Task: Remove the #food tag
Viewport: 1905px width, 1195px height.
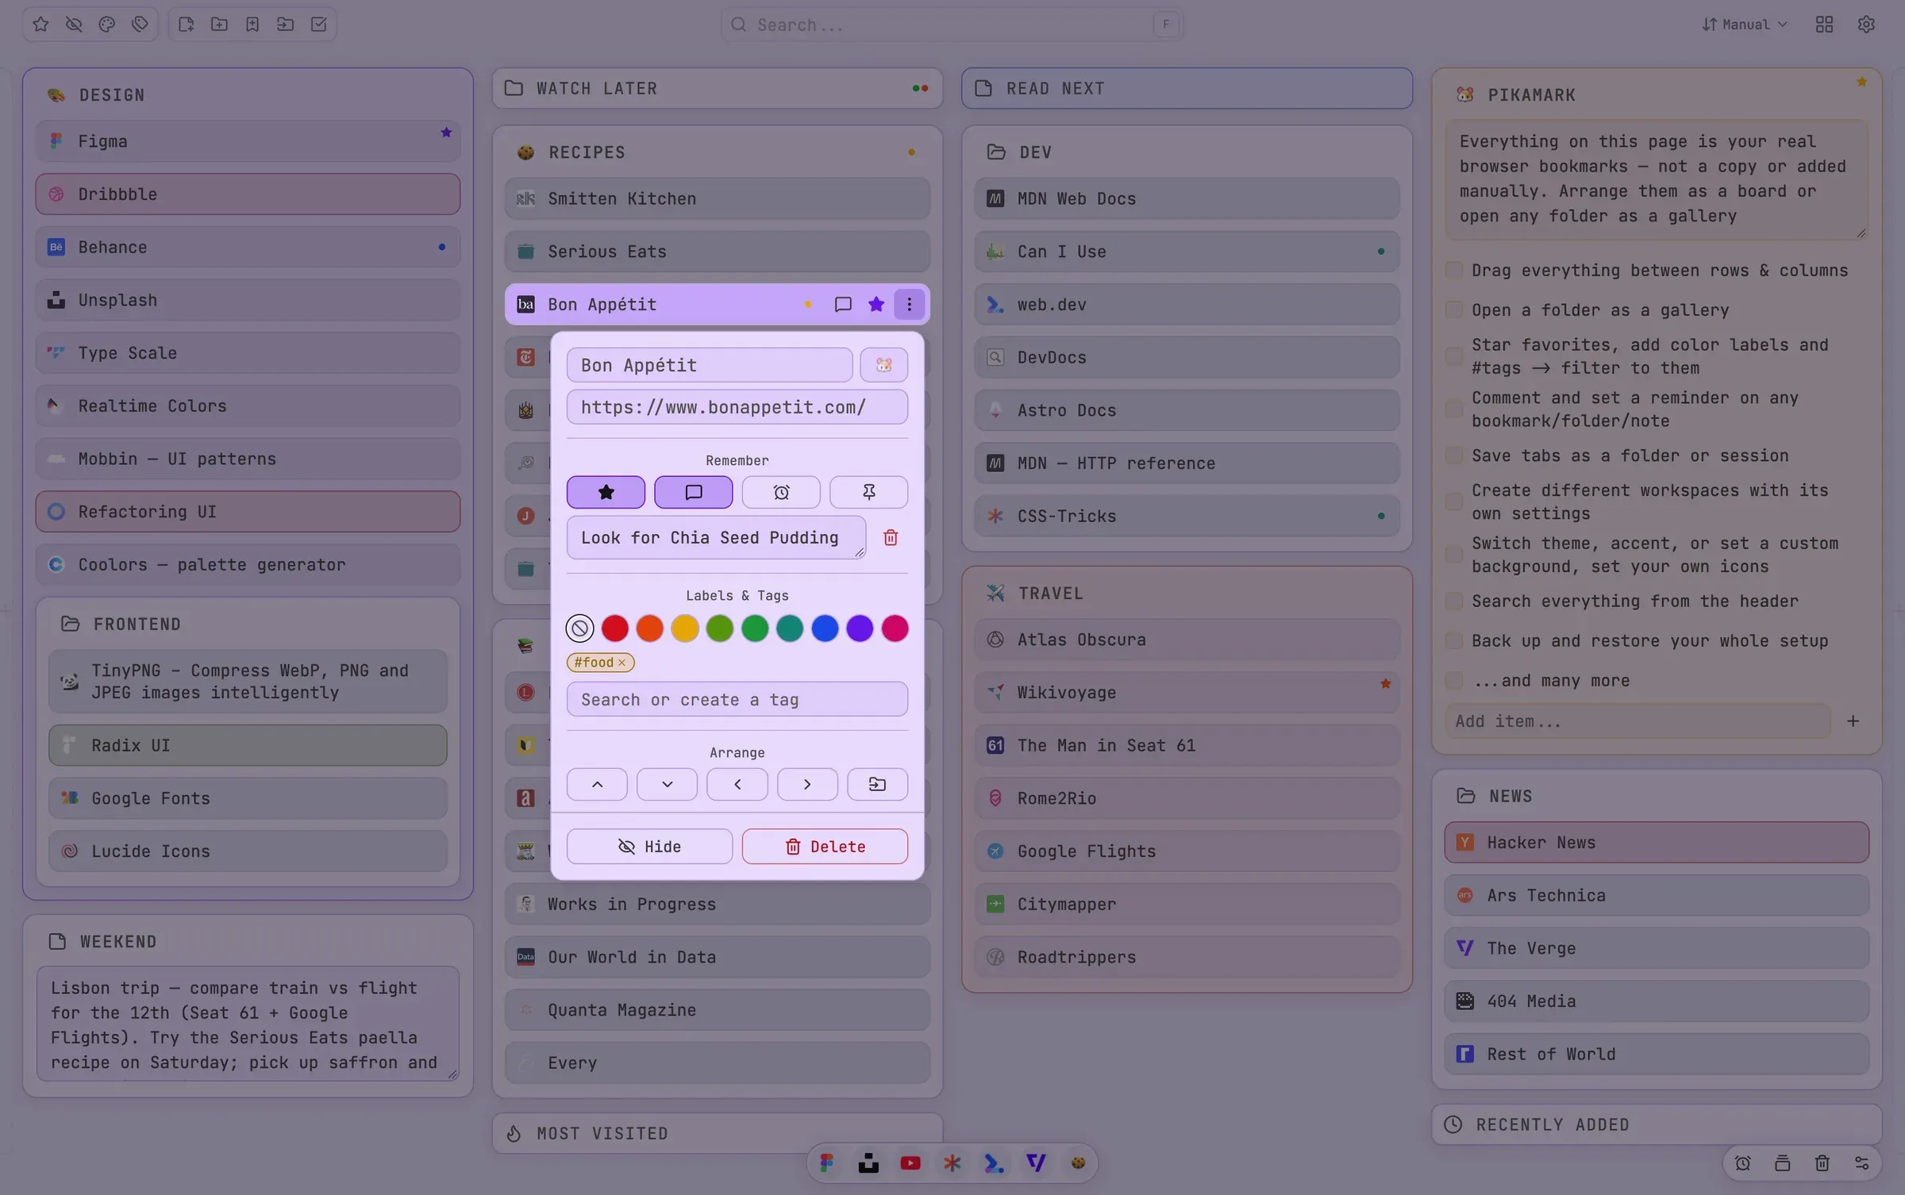Action: click(622, 663)
